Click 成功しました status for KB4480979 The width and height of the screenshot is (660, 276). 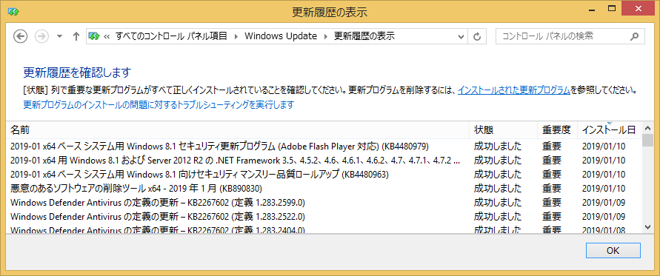tap(498, 147)
